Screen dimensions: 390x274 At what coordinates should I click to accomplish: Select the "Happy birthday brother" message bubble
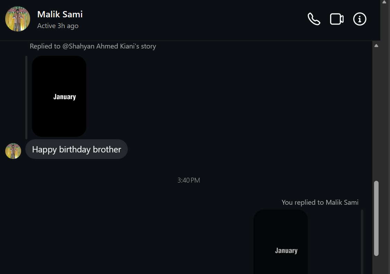[x=77, y=149]
